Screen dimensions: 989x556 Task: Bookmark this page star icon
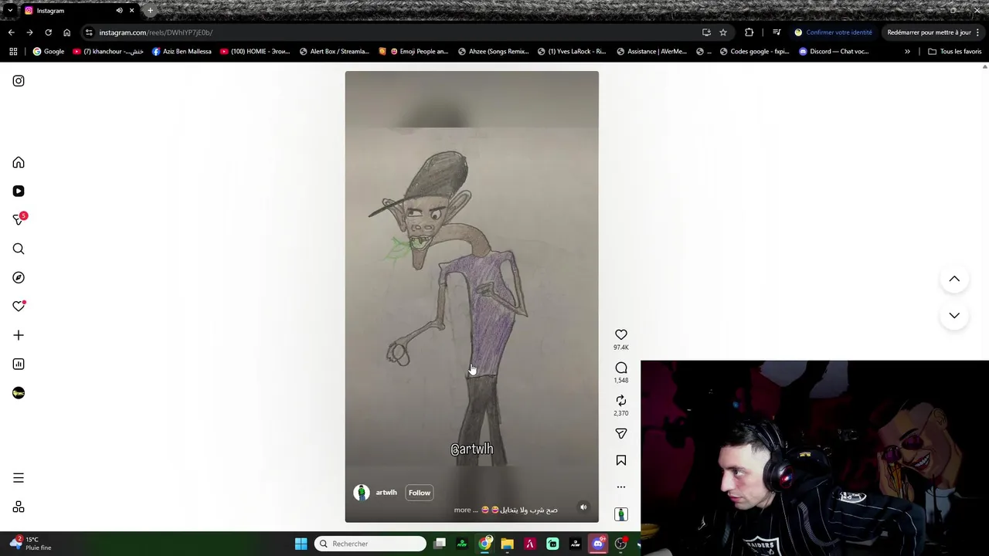(723, 32)
